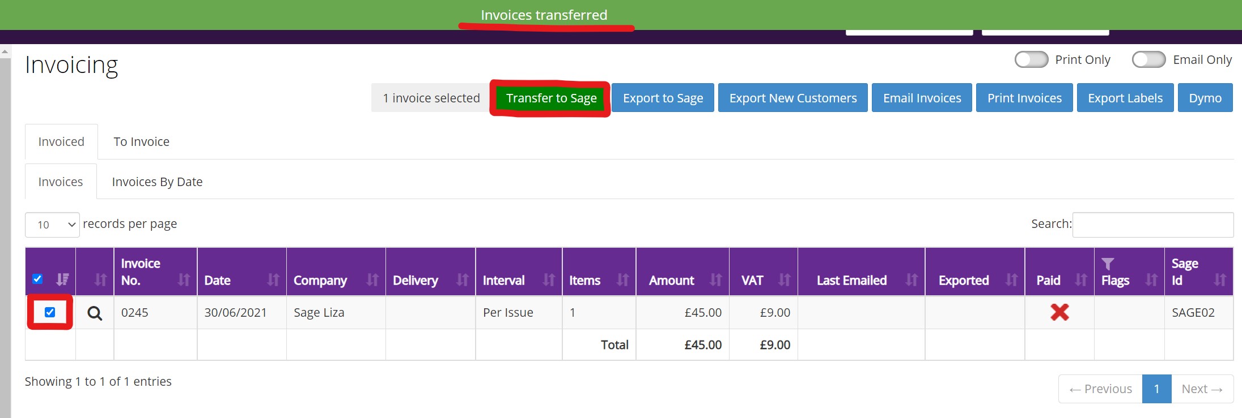The width and height of the screenshot is (1242, 418).
Task: Click the Invoicing page heading
Action: coord(71,65)
